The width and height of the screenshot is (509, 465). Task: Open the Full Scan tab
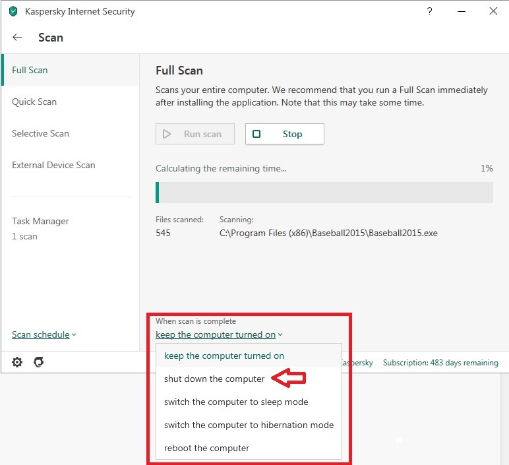coord(30,70)
